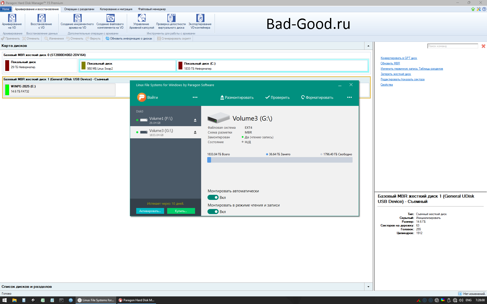Eject Volume1 (F:\) with eject icon
Viewport: 487px width, 304px height.
(195, 120)
